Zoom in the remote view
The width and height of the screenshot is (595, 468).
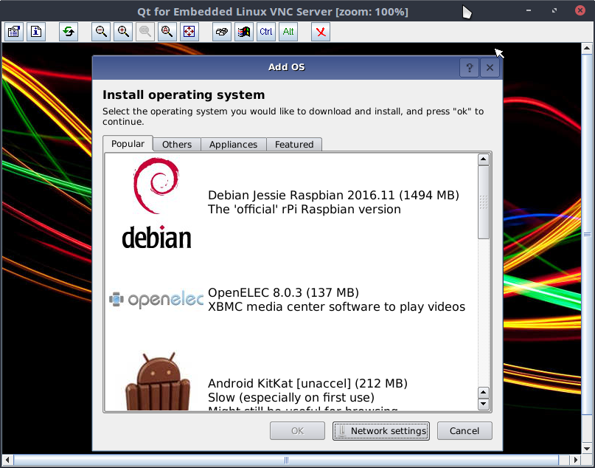123,32
